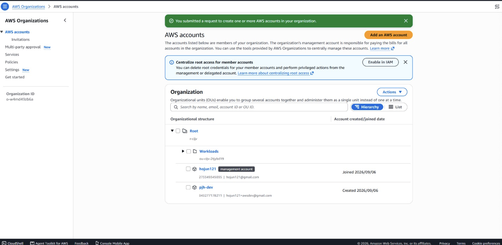Open Settings in sidebar
Screen dimensions: 502x245
pos(12,70)
